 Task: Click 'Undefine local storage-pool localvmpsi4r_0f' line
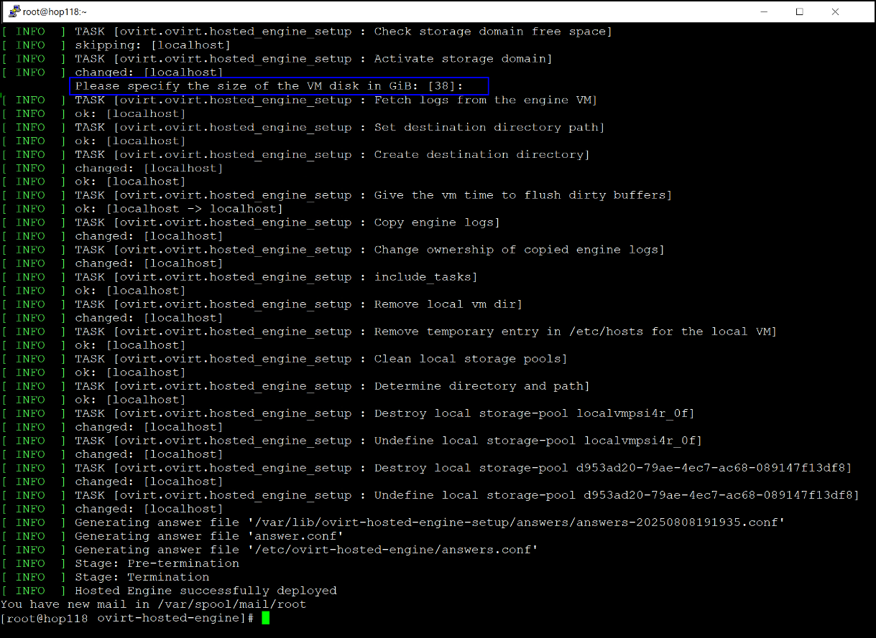tap(352, 441)
